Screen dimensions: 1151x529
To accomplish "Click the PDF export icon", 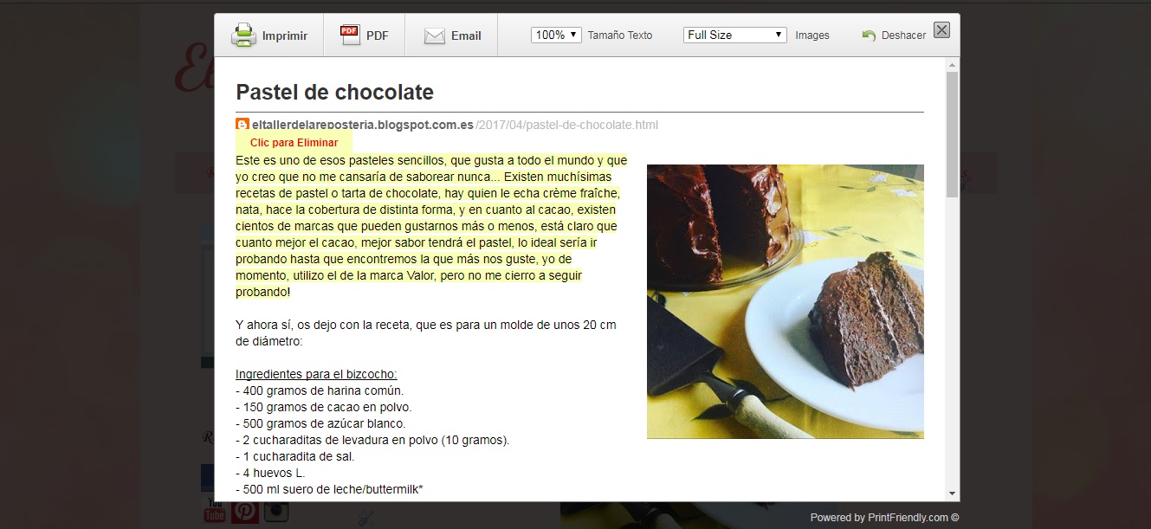I will click(x=348, y=33).
